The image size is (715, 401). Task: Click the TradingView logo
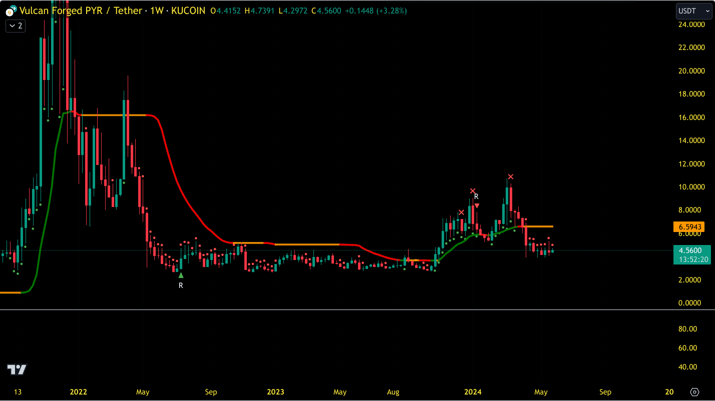(17, 369)
